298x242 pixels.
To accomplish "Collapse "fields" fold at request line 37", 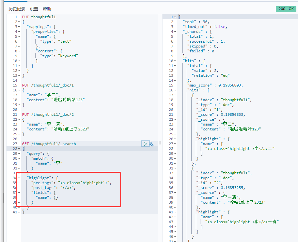I will pyautogui.click(x=19, y=193).
